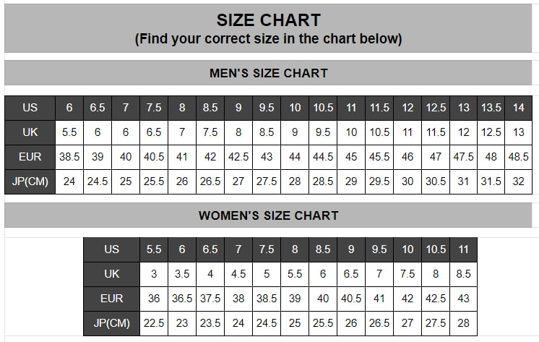The height and width of the screenshot is (342, 539).
Task: Click men's JP(CM) 30.5 cell
Action: tap(436, 181)
